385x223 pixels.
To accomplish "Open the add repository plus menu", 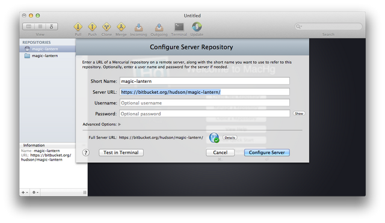I will coord(25,192).
